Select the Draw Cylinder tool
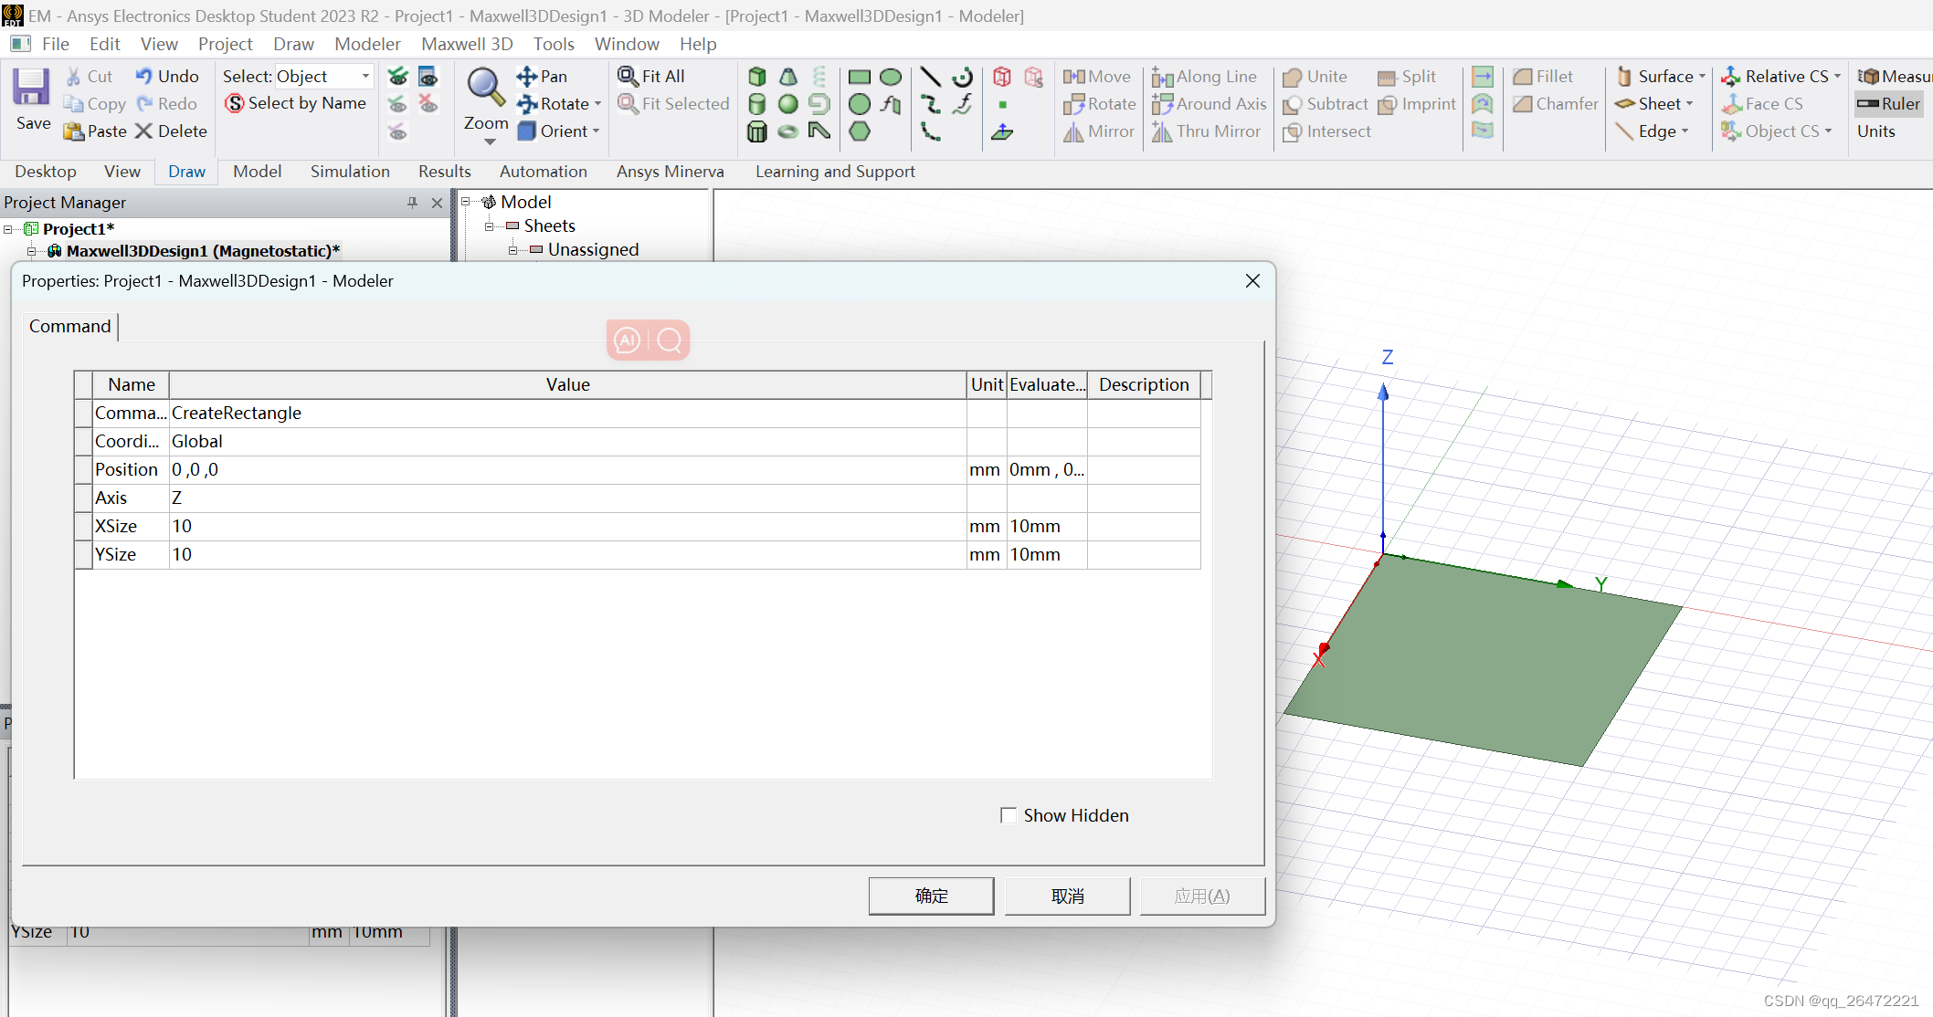The width and height of the screenshot is (1933, 1017). click(757, 104)
